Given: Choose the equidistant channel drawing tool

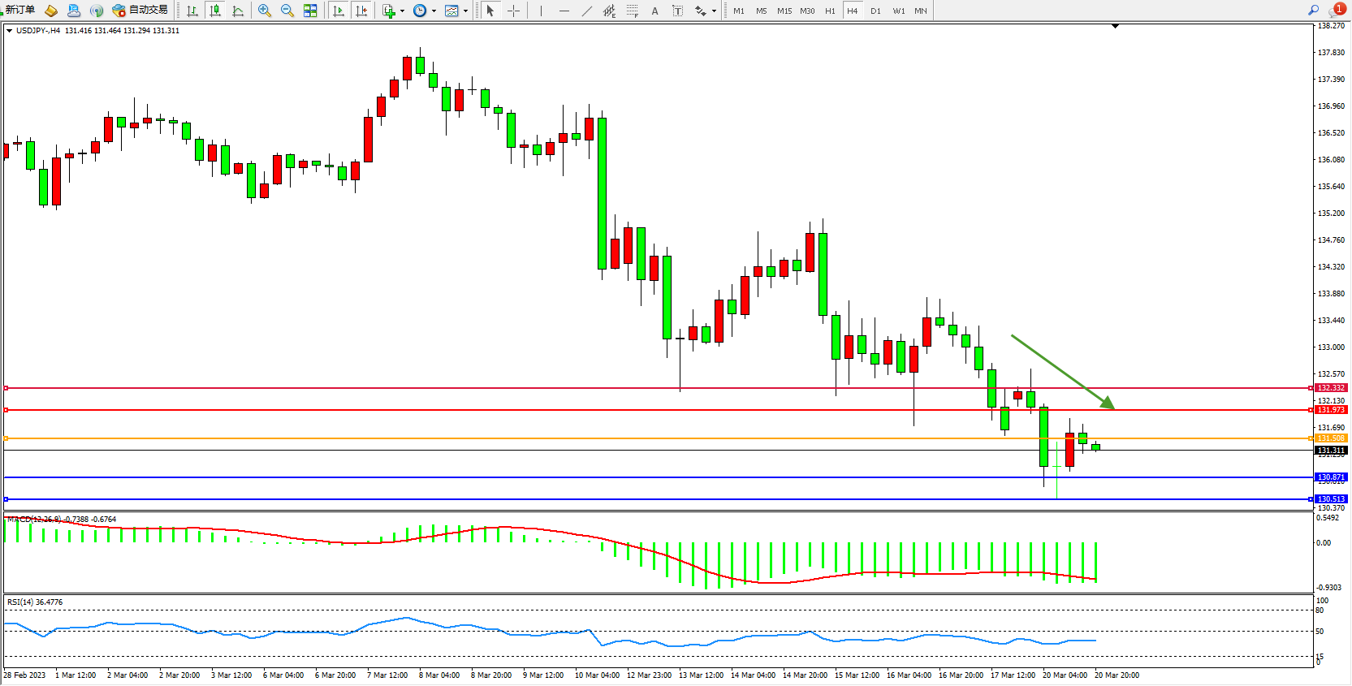Looking at the screenshot, I should point(609,11).
